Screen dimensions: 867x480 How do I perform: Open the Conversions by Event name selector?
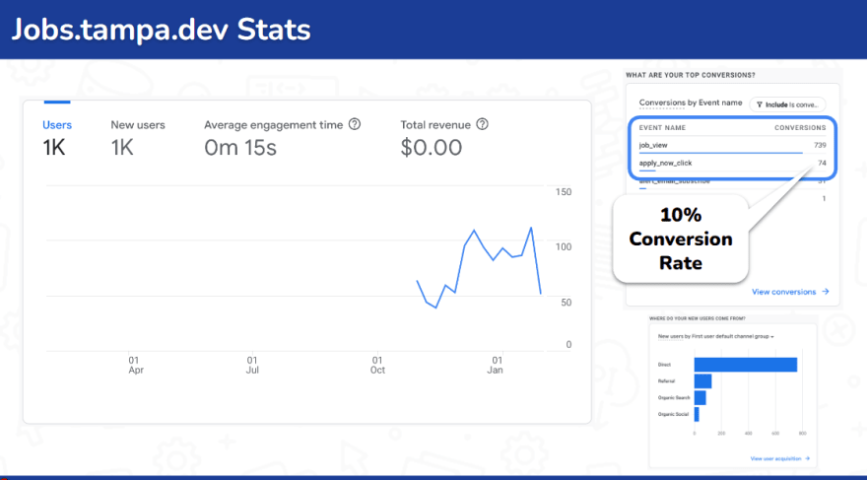tap(691, 103)
